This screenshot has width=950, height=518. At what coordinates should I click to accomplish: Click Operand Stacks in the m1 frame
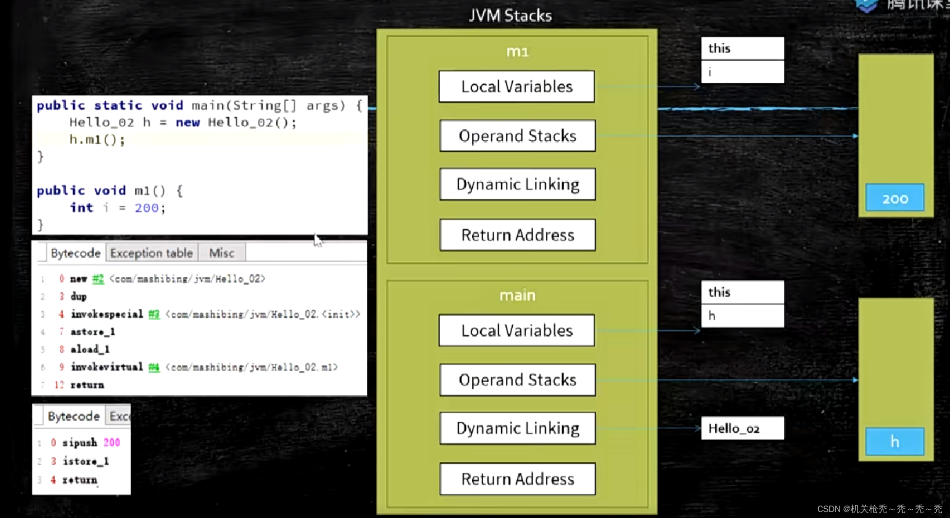point(517,136)
